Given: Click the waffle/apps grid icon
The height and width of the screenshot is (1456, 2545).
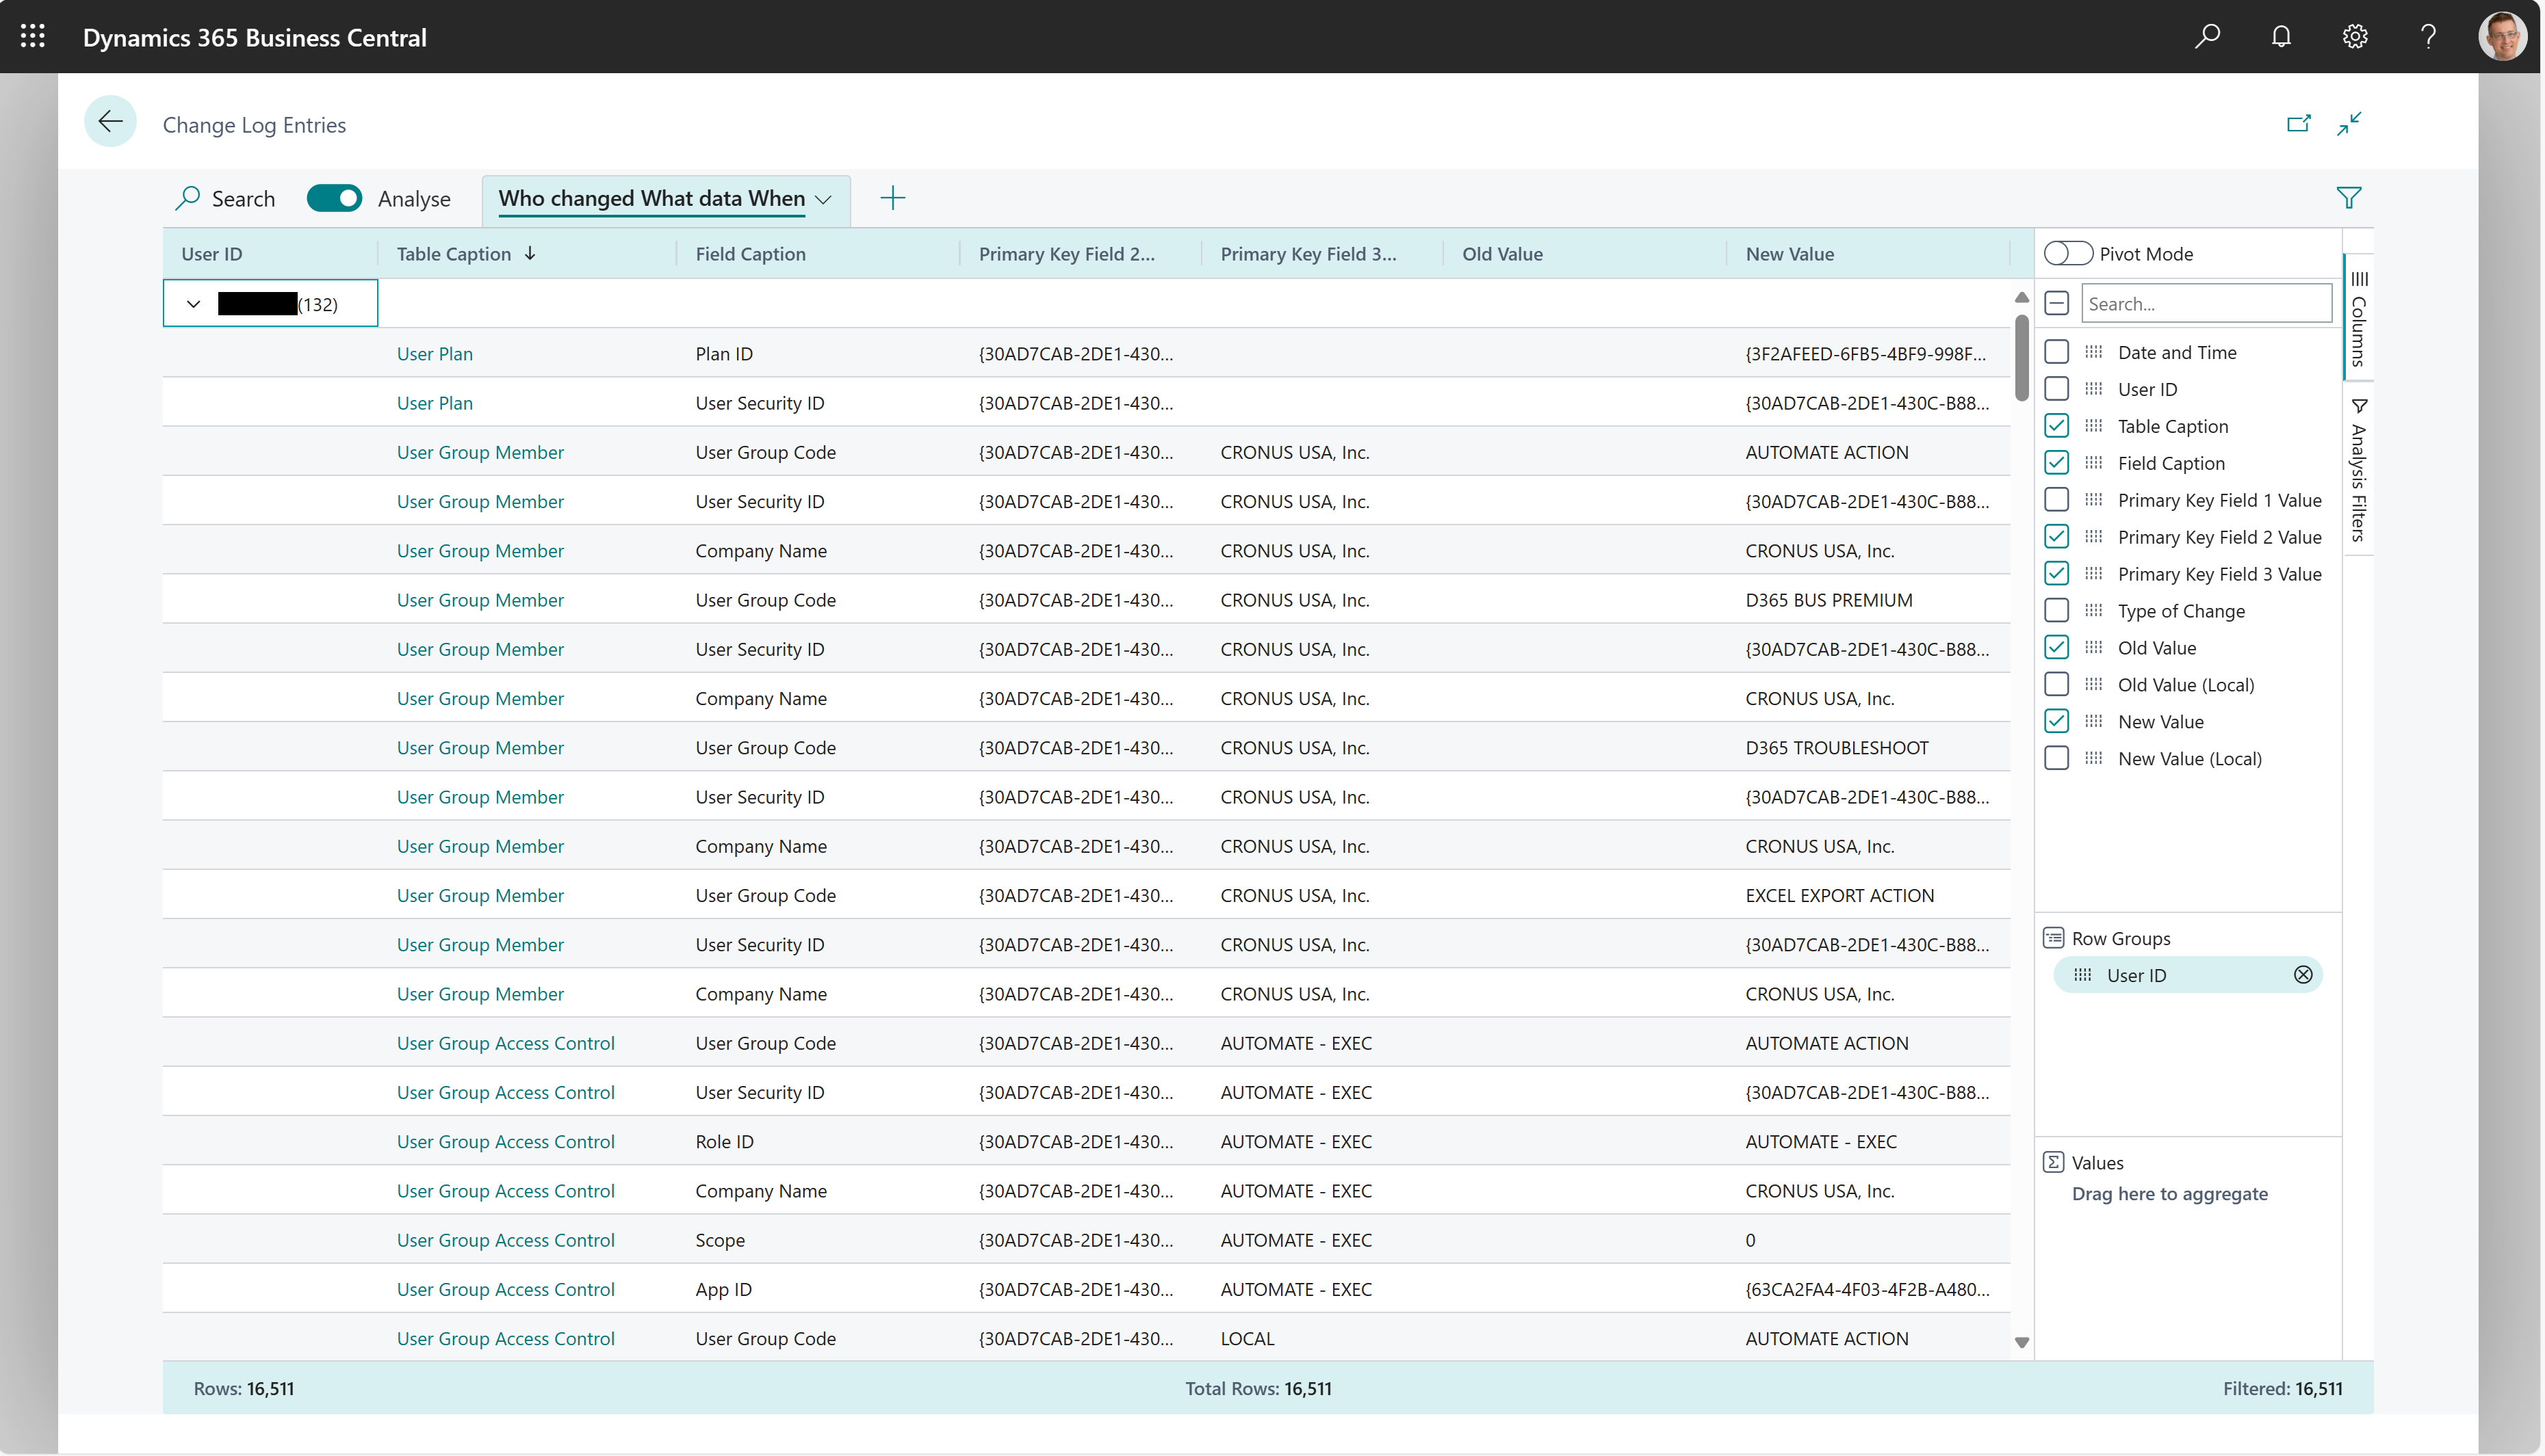Looking at the screenshot, I should 35,35.
